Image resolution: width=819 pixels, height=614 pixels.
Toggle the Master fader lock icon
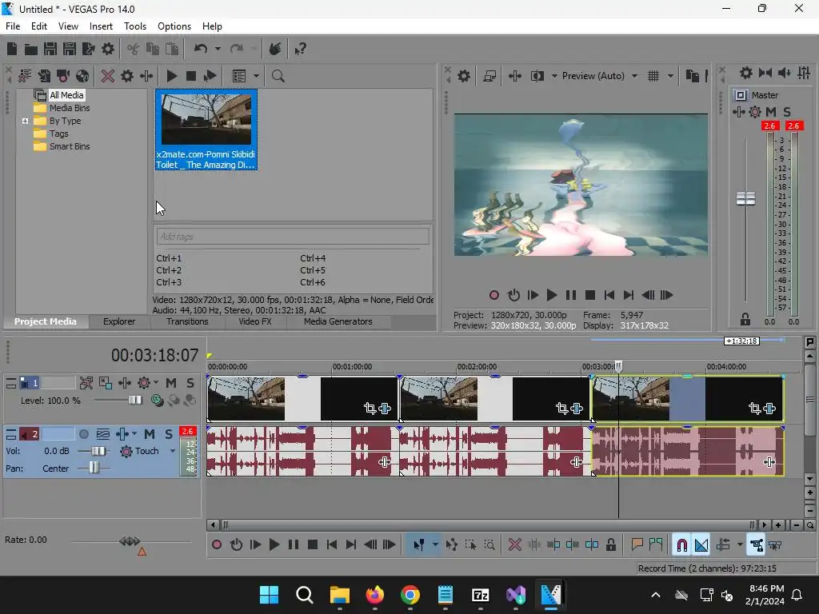pos(745,319)
